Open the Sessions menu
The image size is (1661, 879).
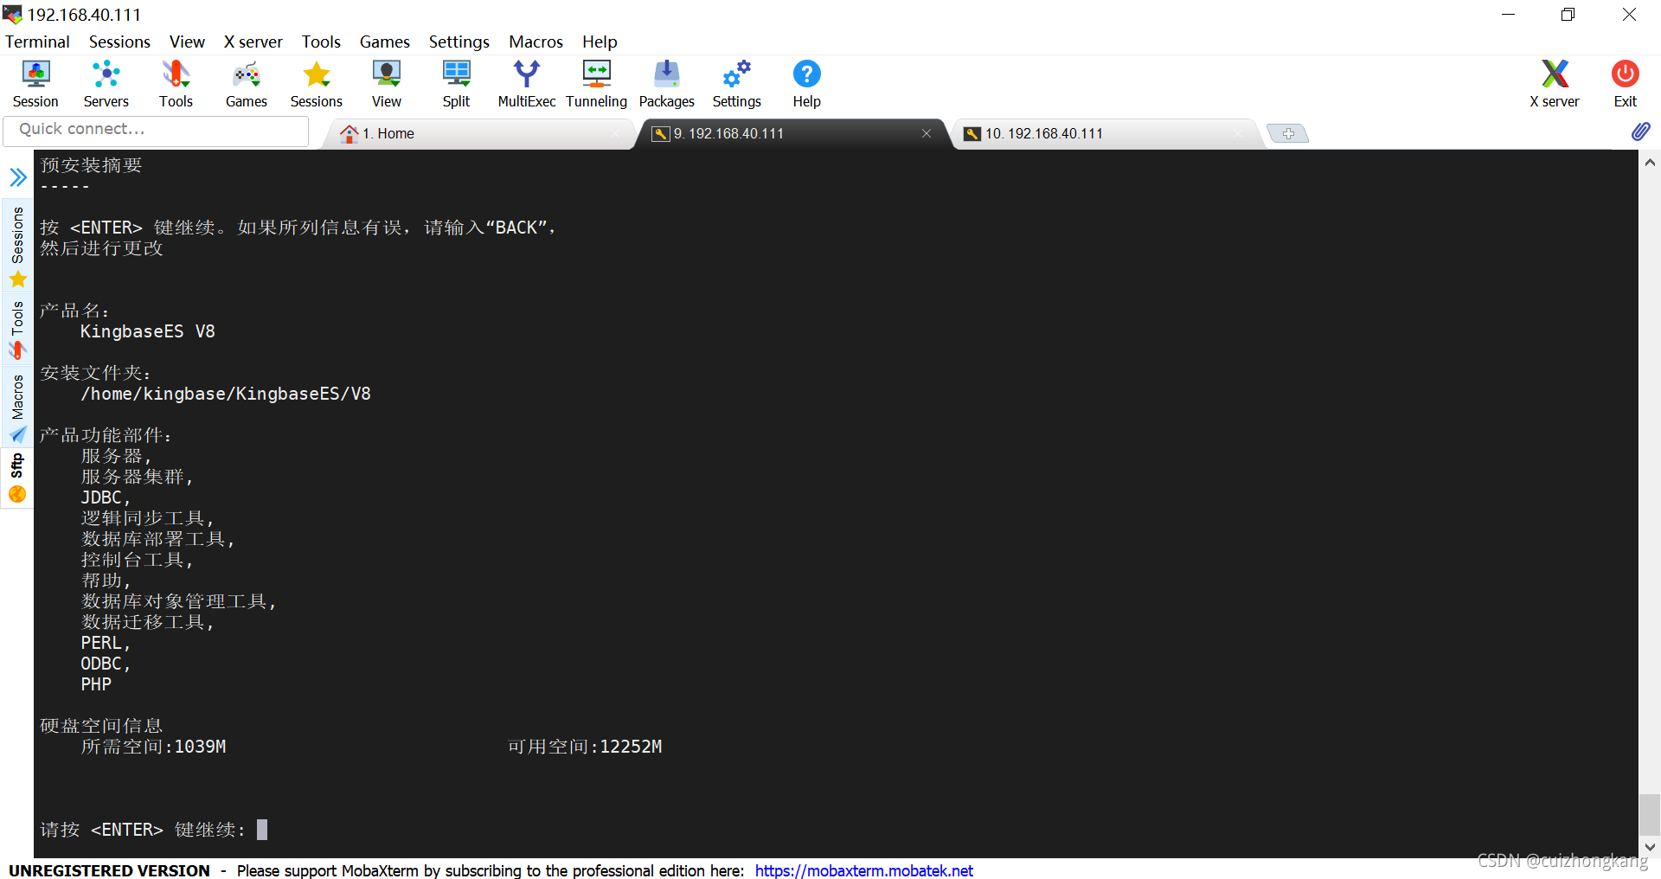[119, 42]
